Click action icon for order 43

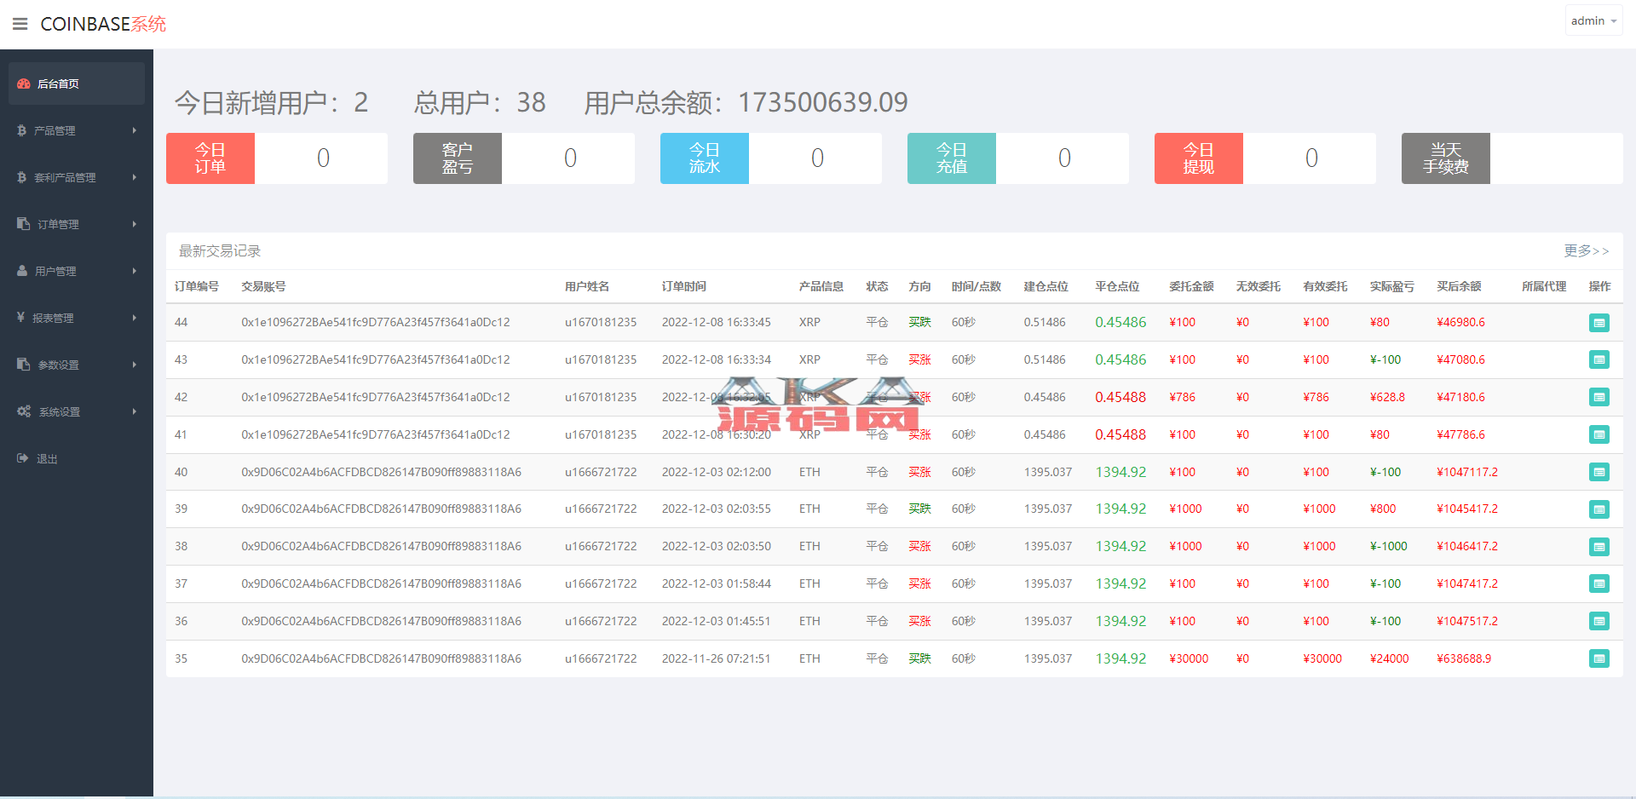(1599, 360)
